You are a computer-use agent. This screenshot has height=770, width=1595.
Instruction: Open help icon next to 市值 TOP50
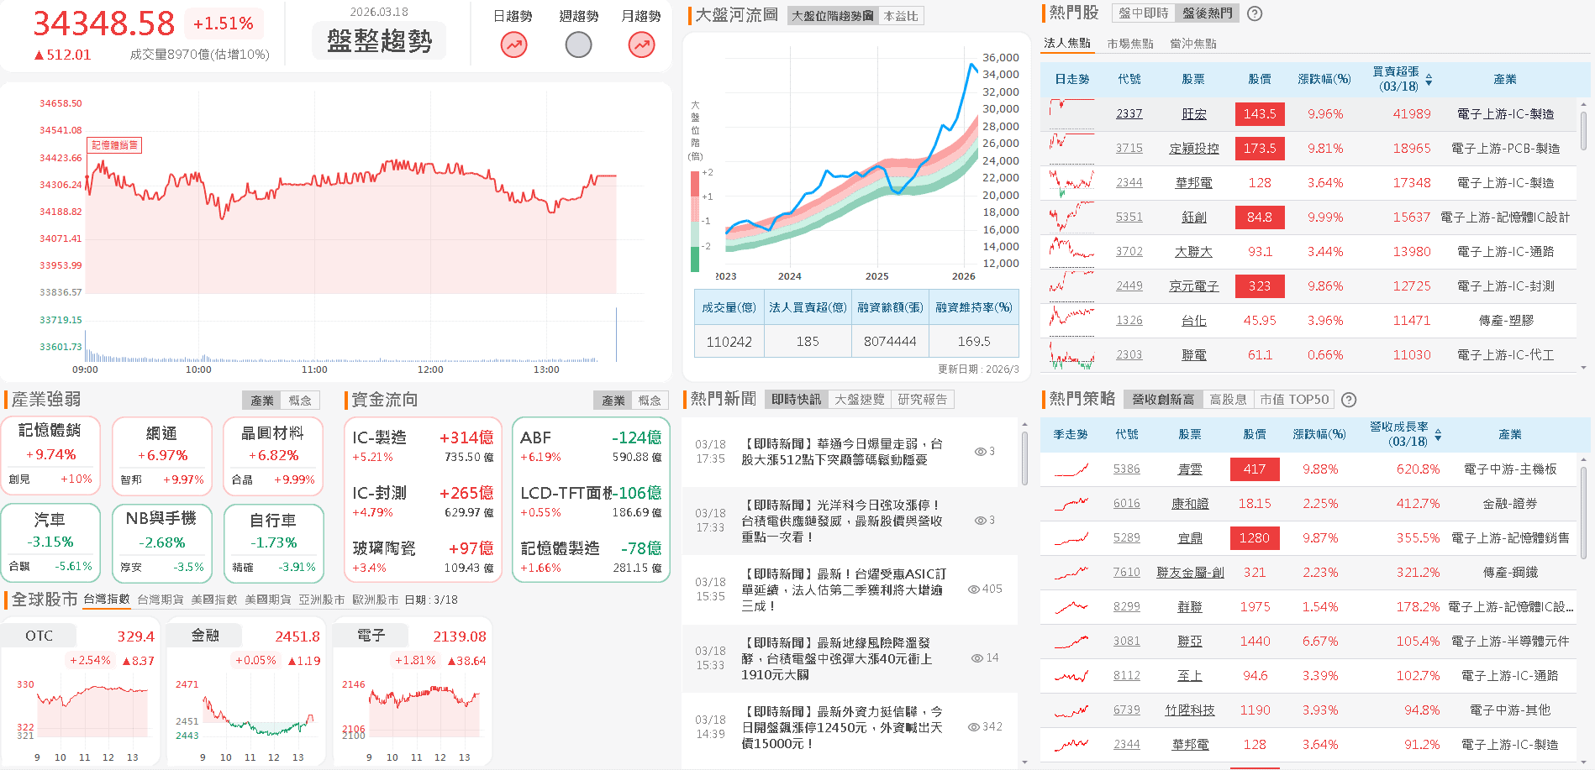pyautogui.click(x=1349, y=399)
